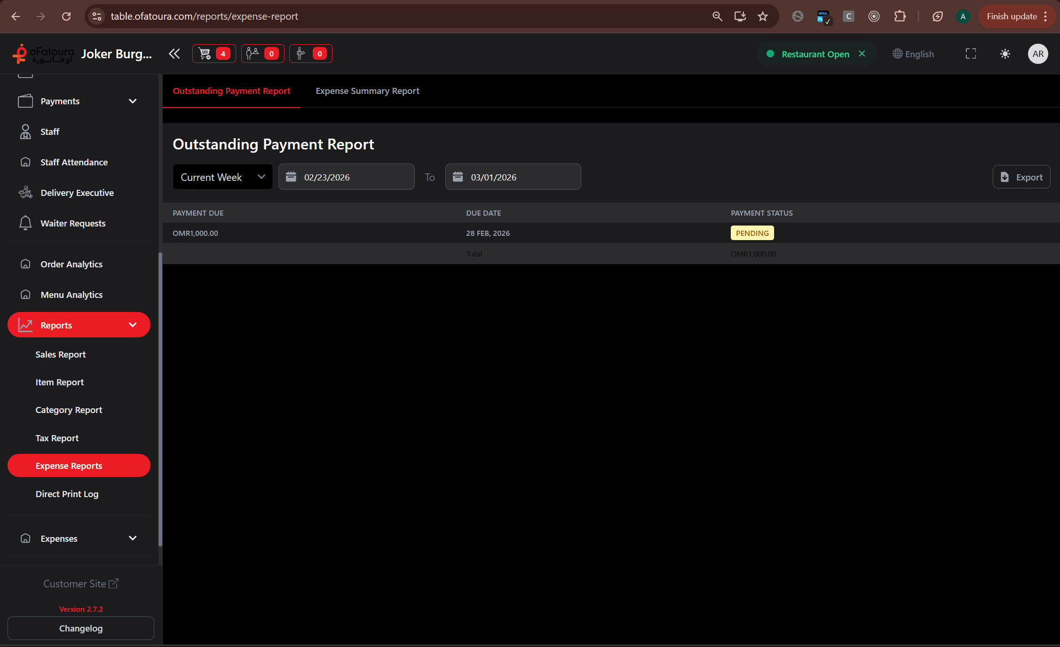Click the PENDING payment status badge
Viewport: 1060px width, 647px height.
752,233
